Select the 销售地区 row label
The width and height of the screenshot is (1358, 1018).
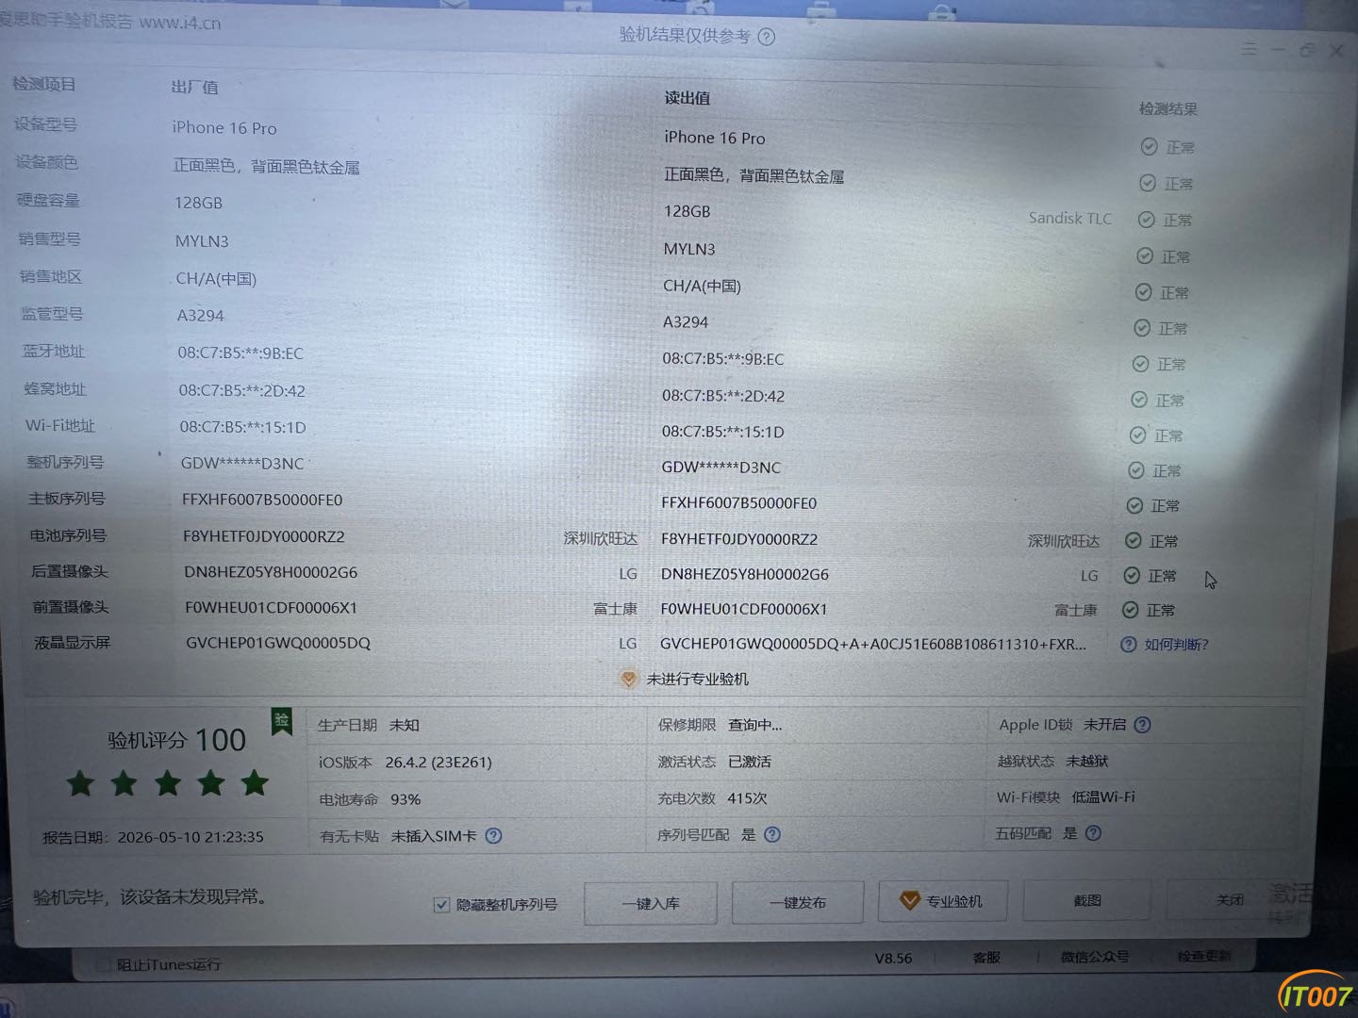pos(51,276)
